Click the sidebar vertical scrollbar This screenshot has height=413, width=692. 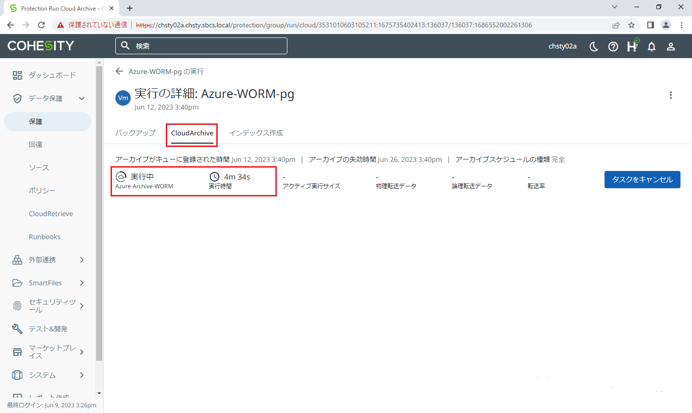click(x=99, y=214)
